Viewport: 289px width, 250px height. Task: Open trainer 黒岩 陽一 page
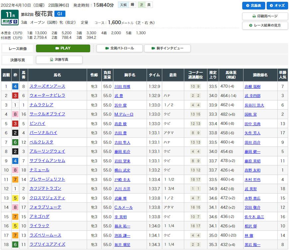click(252, 245)
